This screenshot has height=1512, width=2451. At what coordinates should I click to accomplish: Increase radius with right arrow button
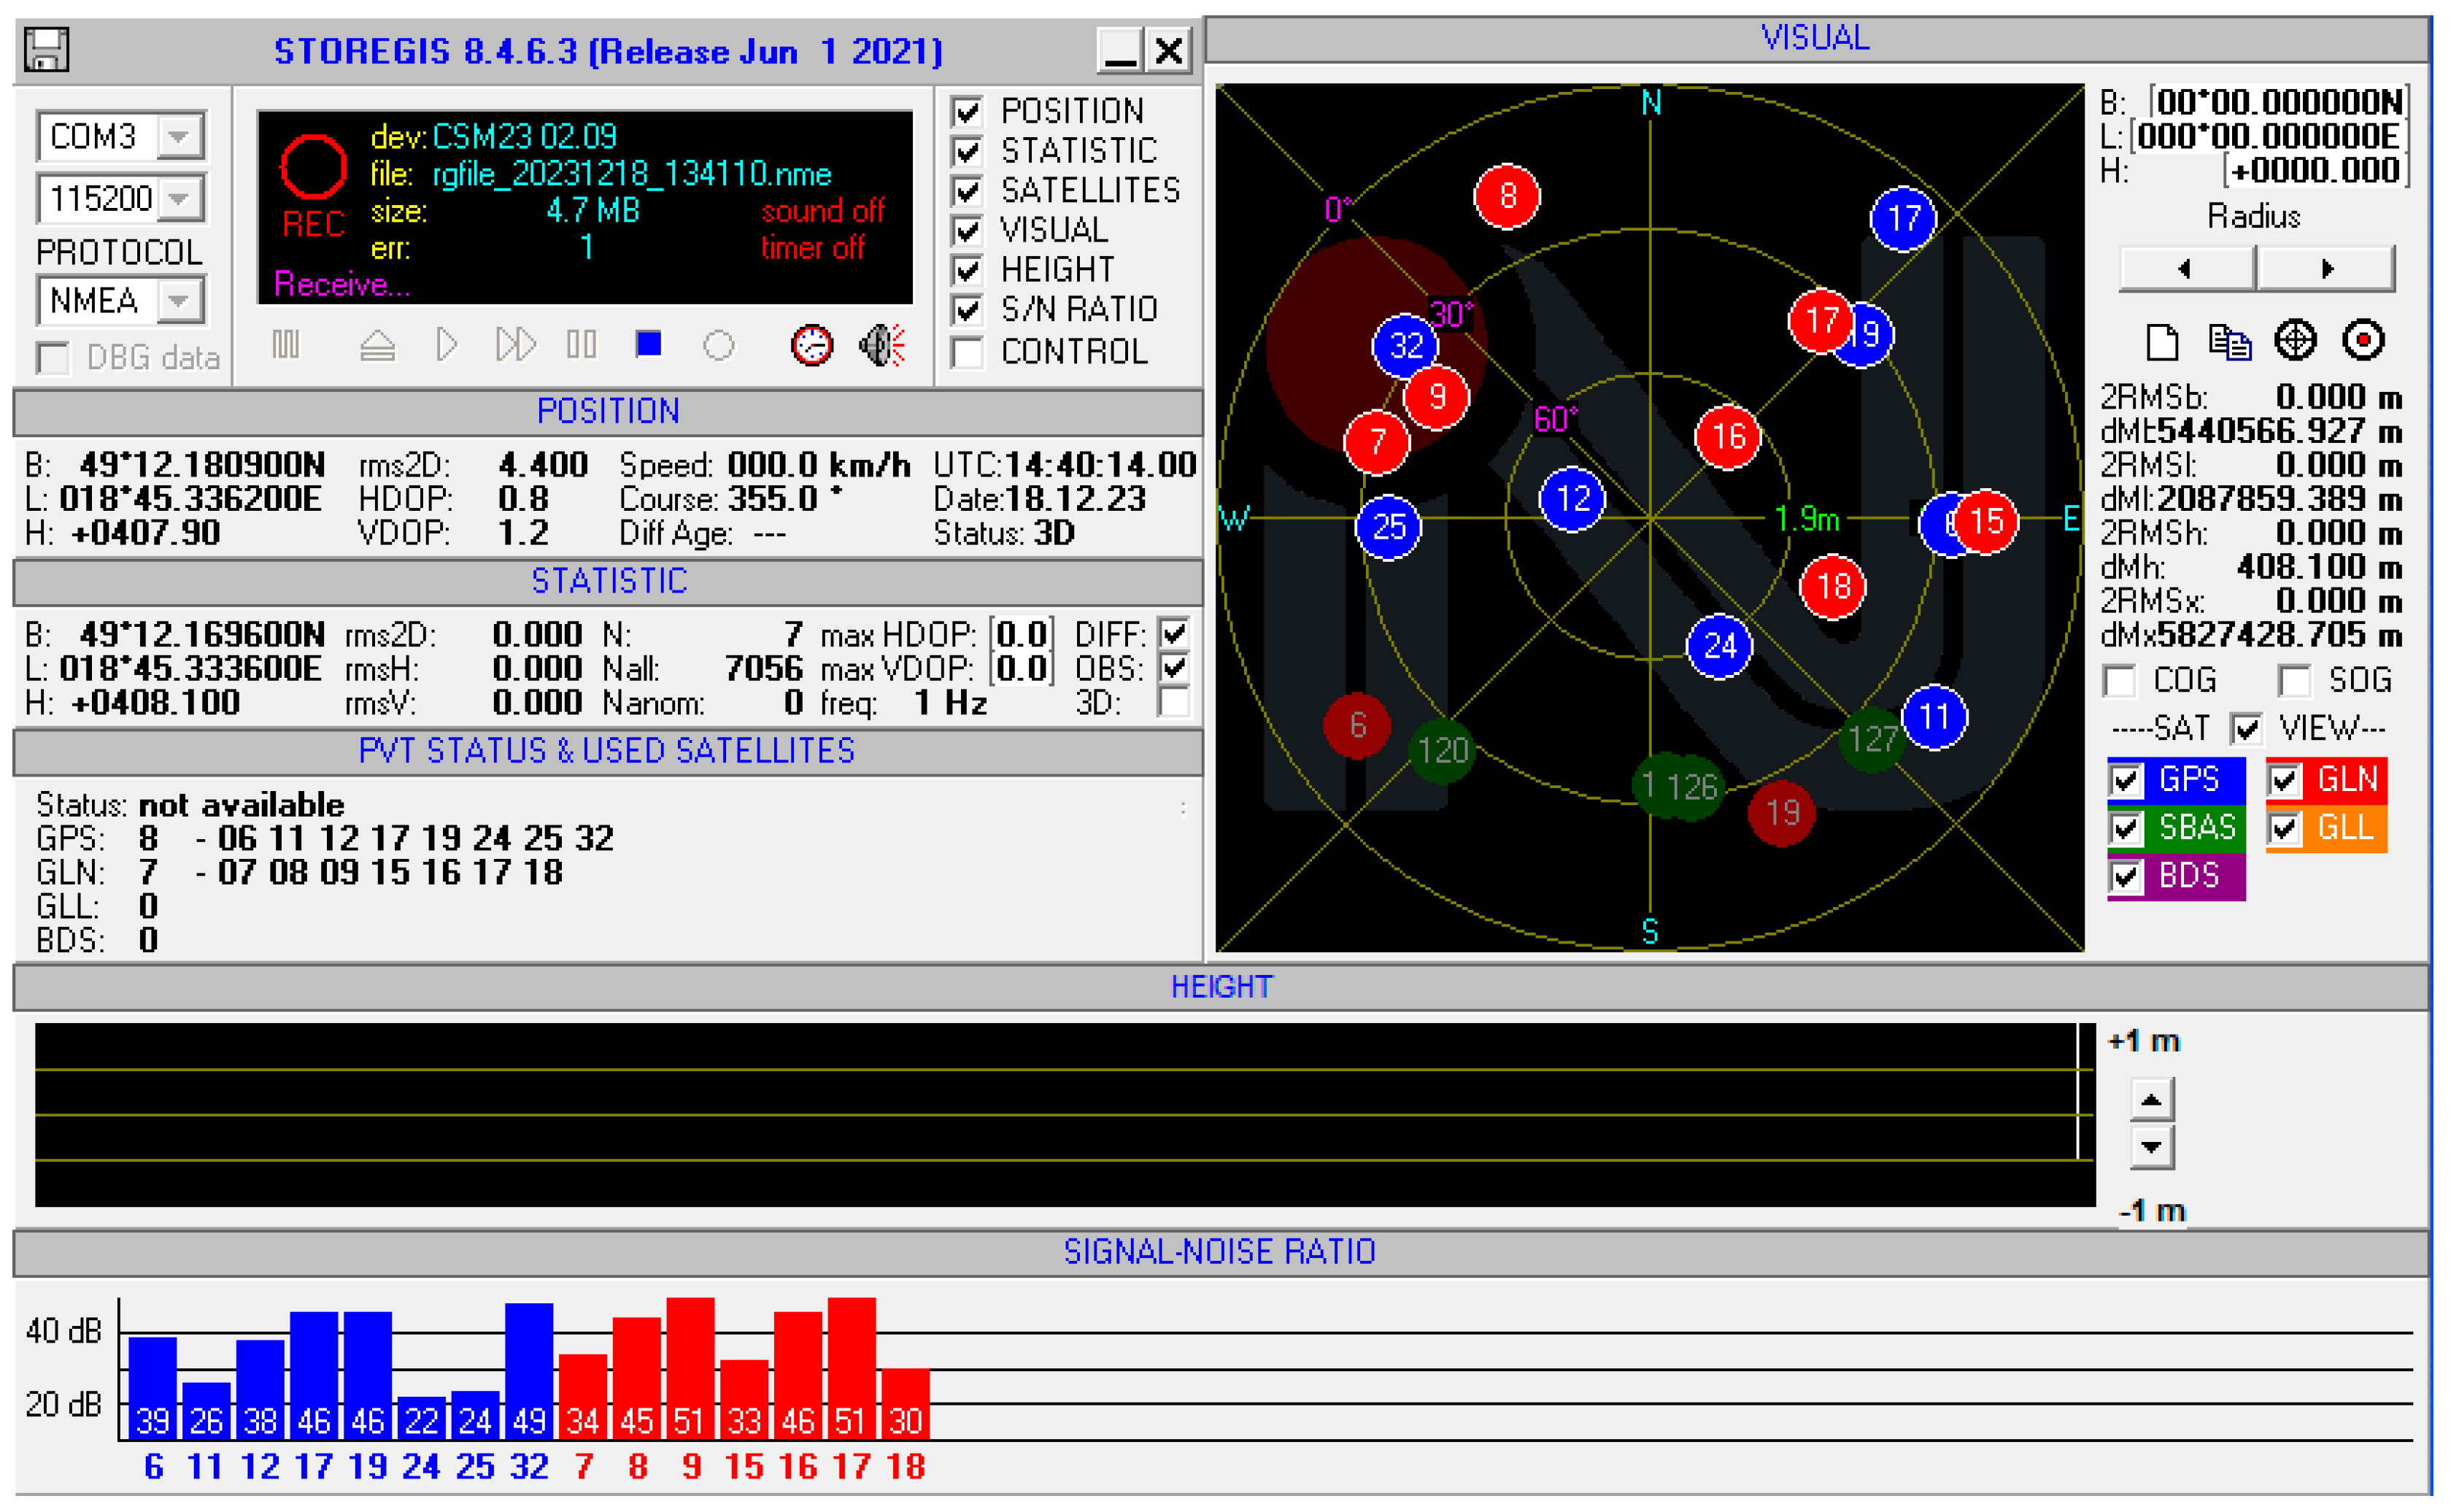[x=2326, y=269]
